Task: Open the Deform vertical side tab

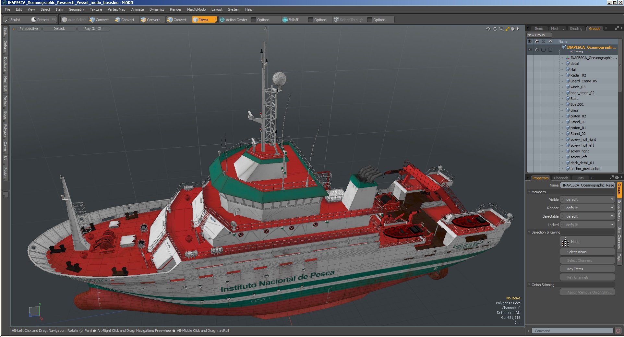Action: 5,46
